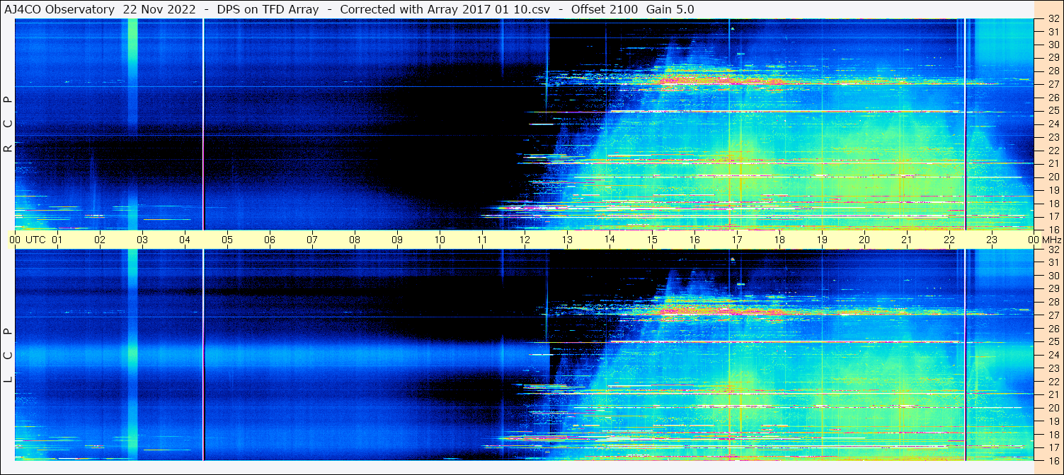Click the Offset 2100 text in the header

pyautogui.click(x=602, y=9)
